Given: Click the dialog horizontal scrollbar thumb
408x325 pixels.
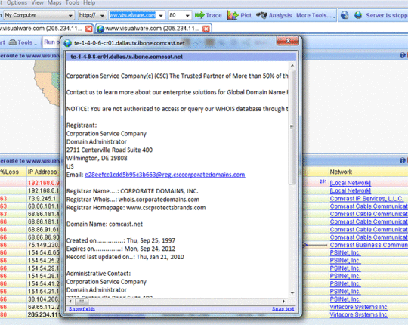Looking at the screenshot, I should pos(82,302).
